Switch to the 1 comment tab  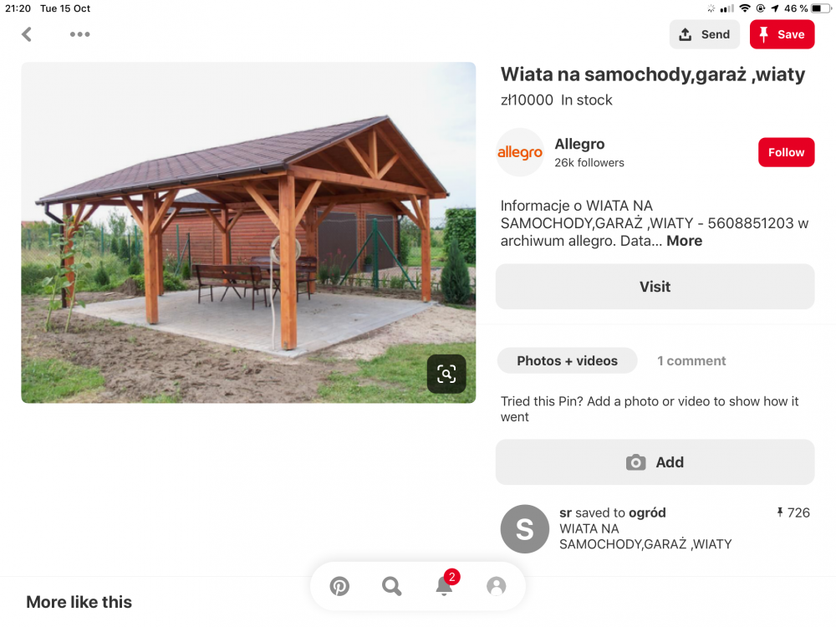pos(691,361)
